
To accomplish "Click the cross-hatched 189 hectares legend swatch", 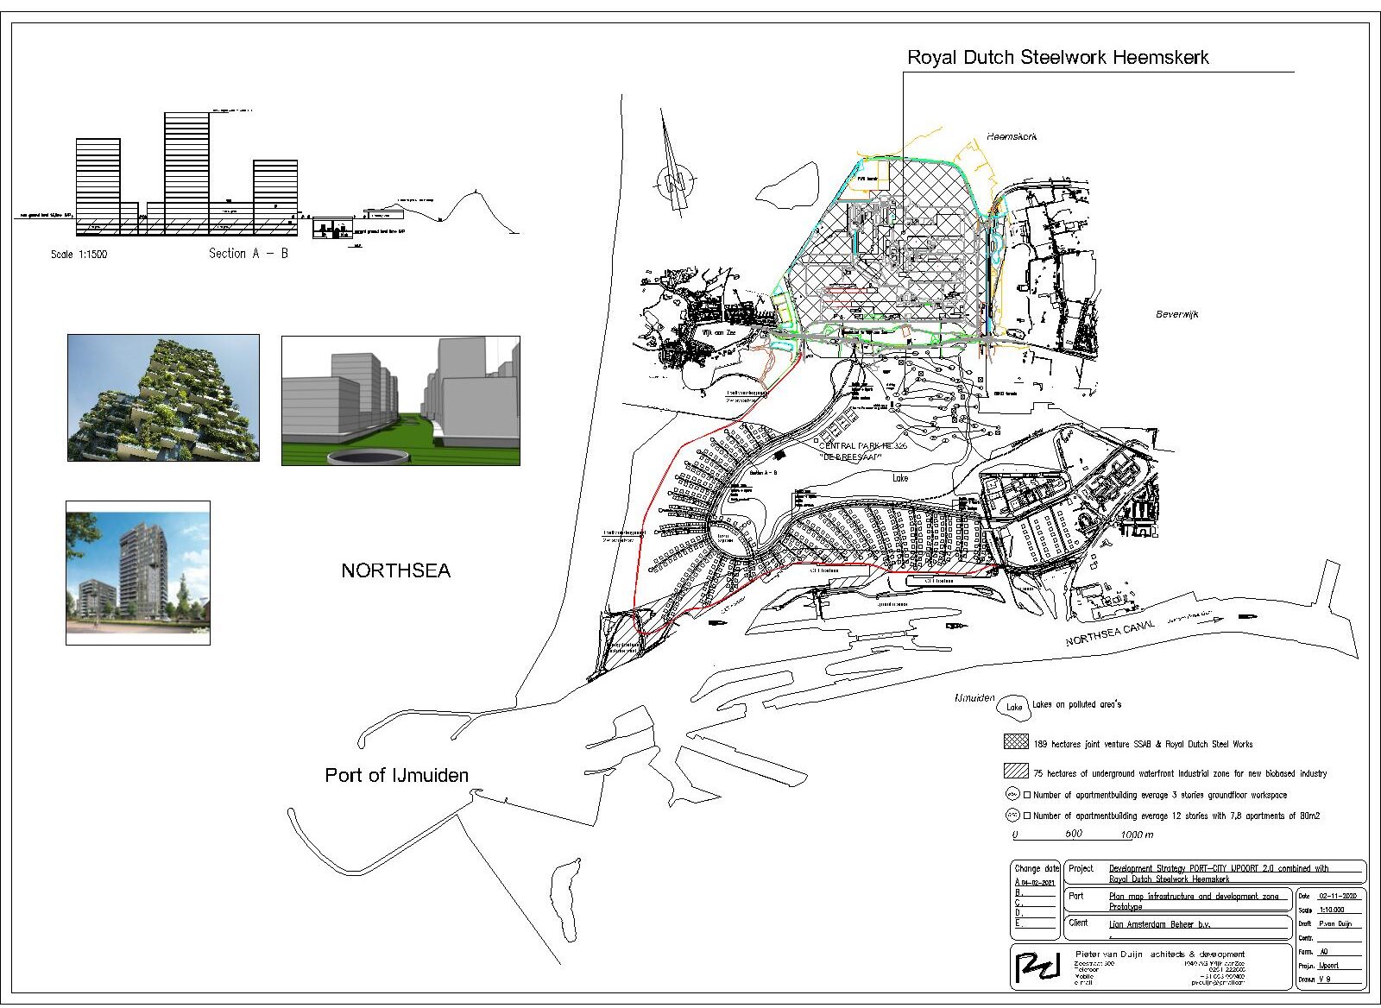I will [x=1016, y=742].
